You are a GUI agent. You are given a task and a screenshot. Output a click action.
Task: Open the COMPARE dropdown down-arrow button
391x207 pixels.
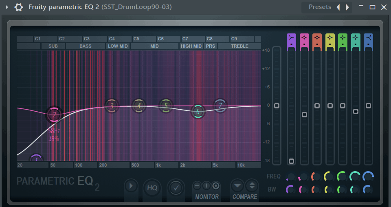pyautogui.click(x=237, y=186)
